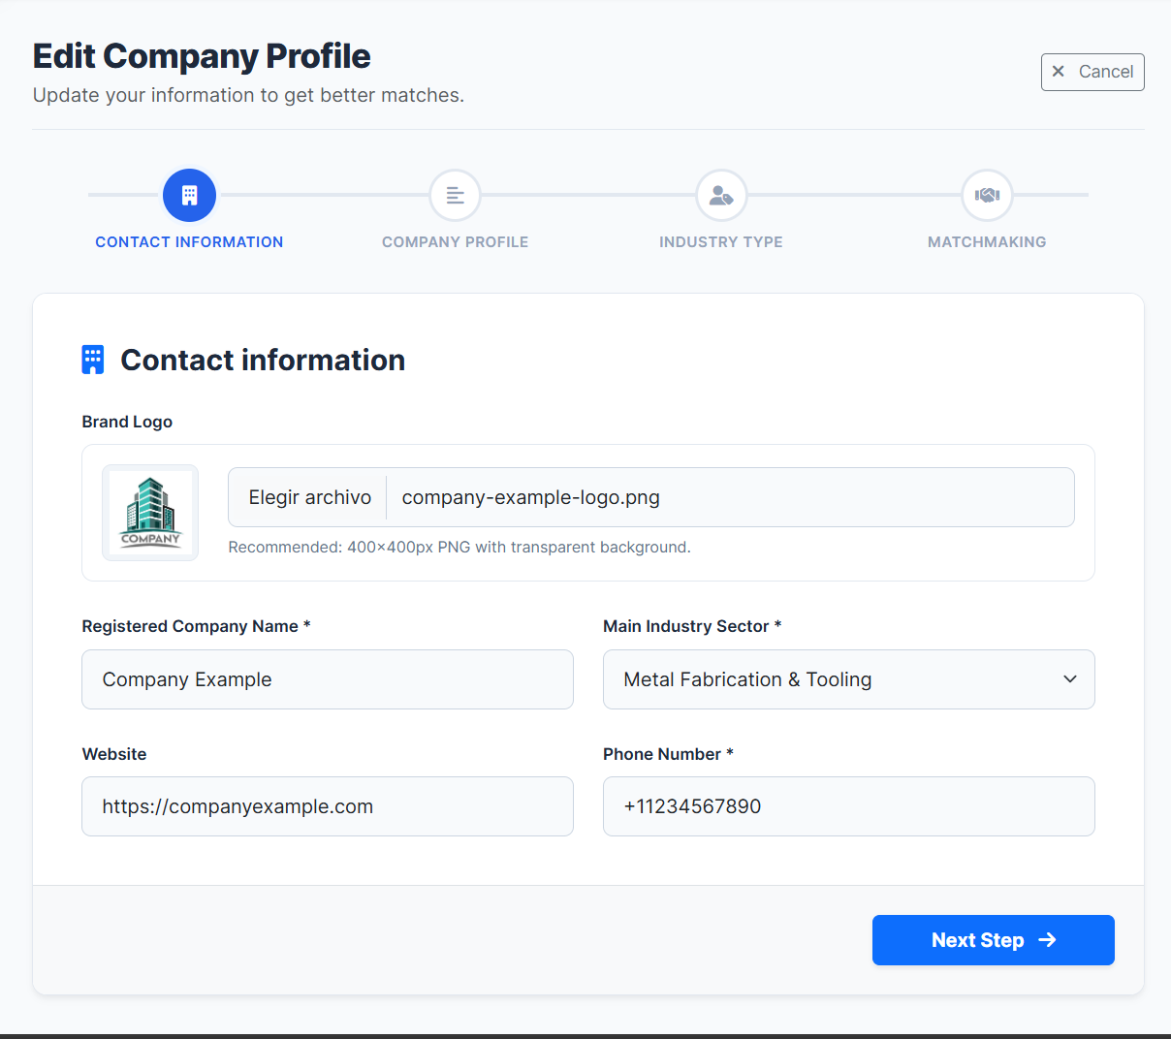Click the Registered Company Name label
1171x1039 pixels.
tap(196, 626)
